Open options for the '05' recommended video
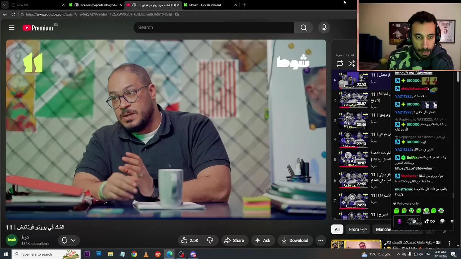This screenshot has height=259, width=461. click(x=449, y=243)
